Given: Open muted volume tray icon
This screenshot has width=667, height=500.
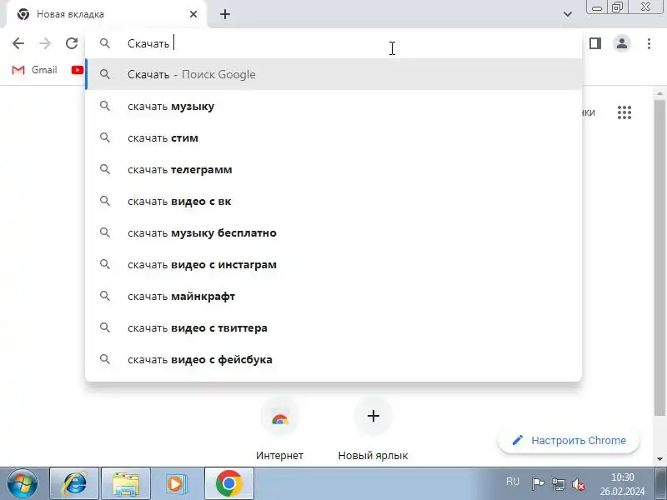Looking at the screenshot, I should coord(579,484).
